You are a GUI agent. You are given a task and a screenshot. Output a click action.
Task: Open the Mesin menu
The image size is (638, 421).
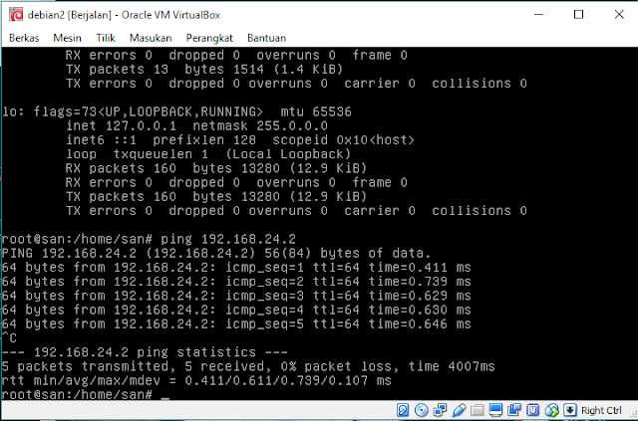[67, 38]
